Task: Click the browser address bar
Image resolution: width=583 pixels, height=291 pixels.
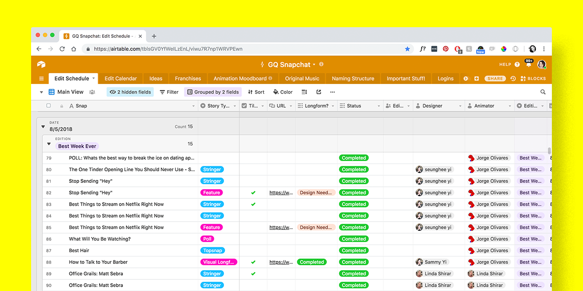Action: 248,49
